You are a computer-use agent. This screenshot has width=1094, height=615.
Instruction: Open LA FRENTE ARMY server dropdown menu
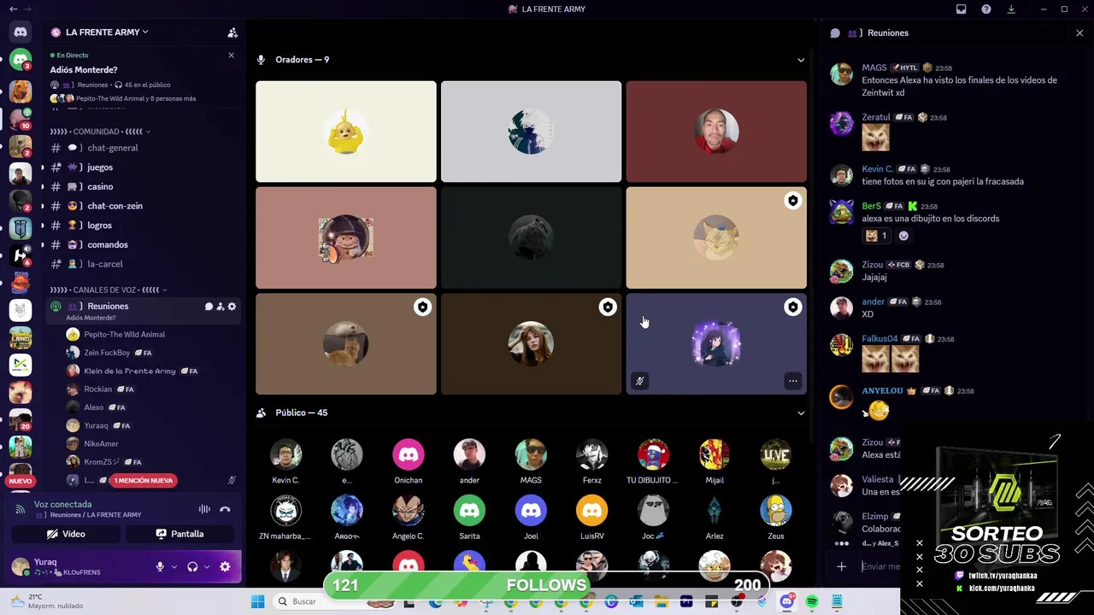coord(107,32)
